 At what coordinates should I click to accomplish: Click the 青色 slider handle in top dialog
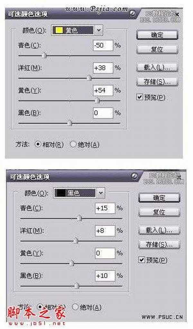pos(43,55)
